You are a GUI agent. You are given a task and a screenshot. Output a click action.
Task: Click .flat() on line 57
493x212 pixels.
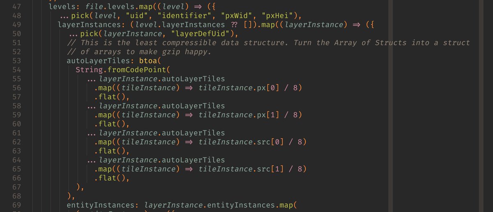point(110,97)
